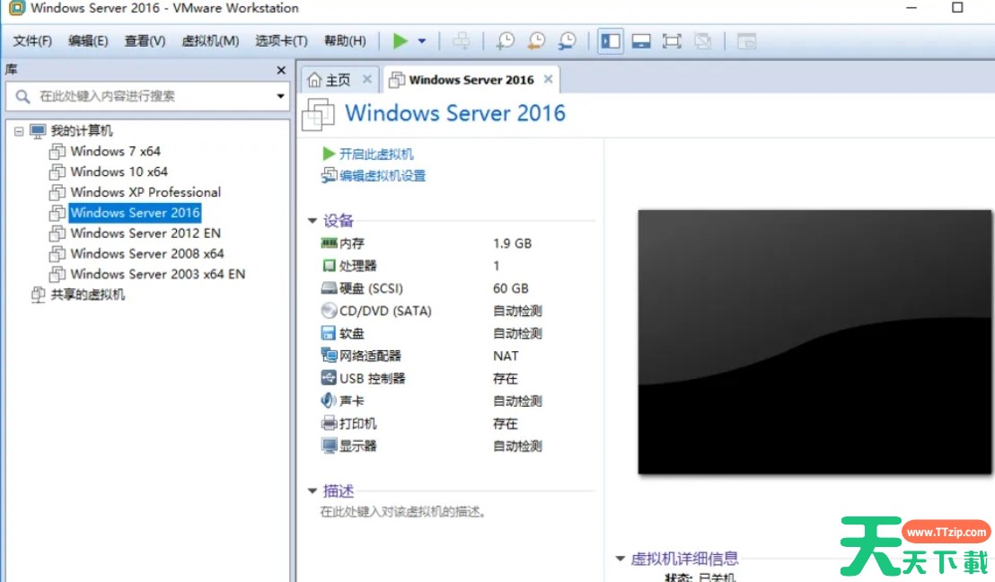The width and height of the screenshot is (995, 582).
Task: Open the power options dropdown arrow
Action: tap(421, 41)
